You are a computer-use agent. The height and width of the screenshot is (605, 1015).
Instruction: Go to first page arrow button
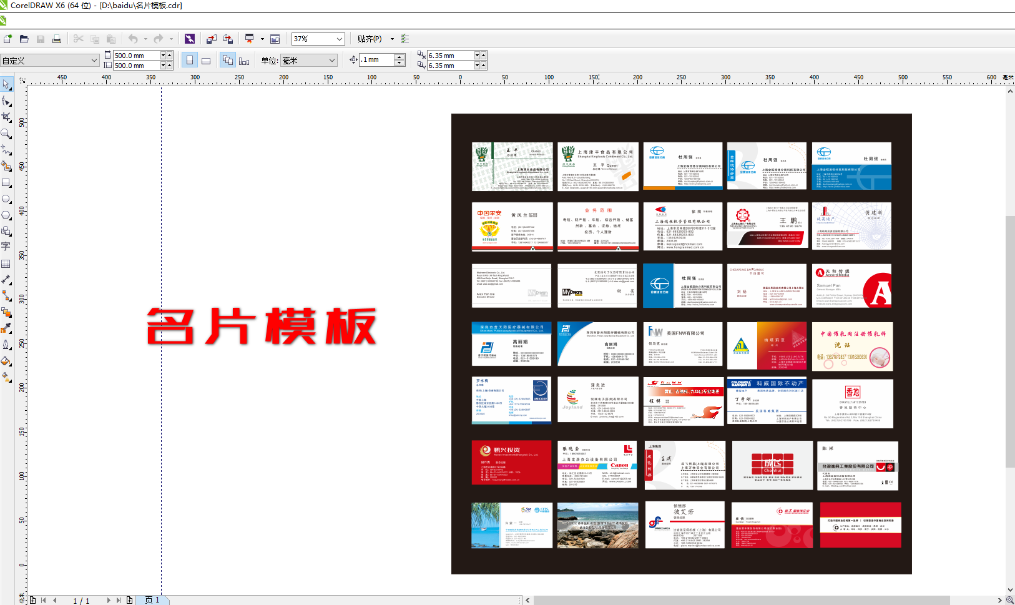44,600
